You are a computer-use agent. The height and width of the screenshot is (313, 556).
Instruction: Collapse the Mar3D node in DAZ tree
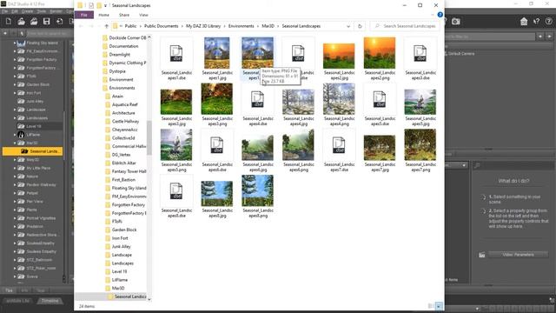(15, 143)
